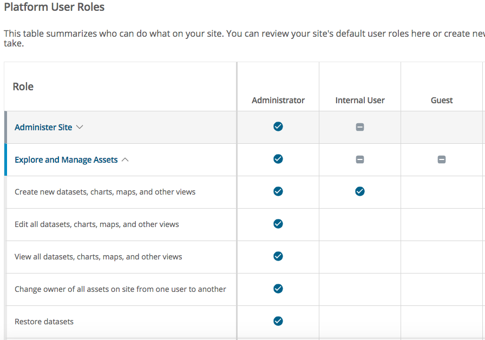
Task: Click Internal User partial icon for Explore and Manage Assets
Action: pos(360,159)
